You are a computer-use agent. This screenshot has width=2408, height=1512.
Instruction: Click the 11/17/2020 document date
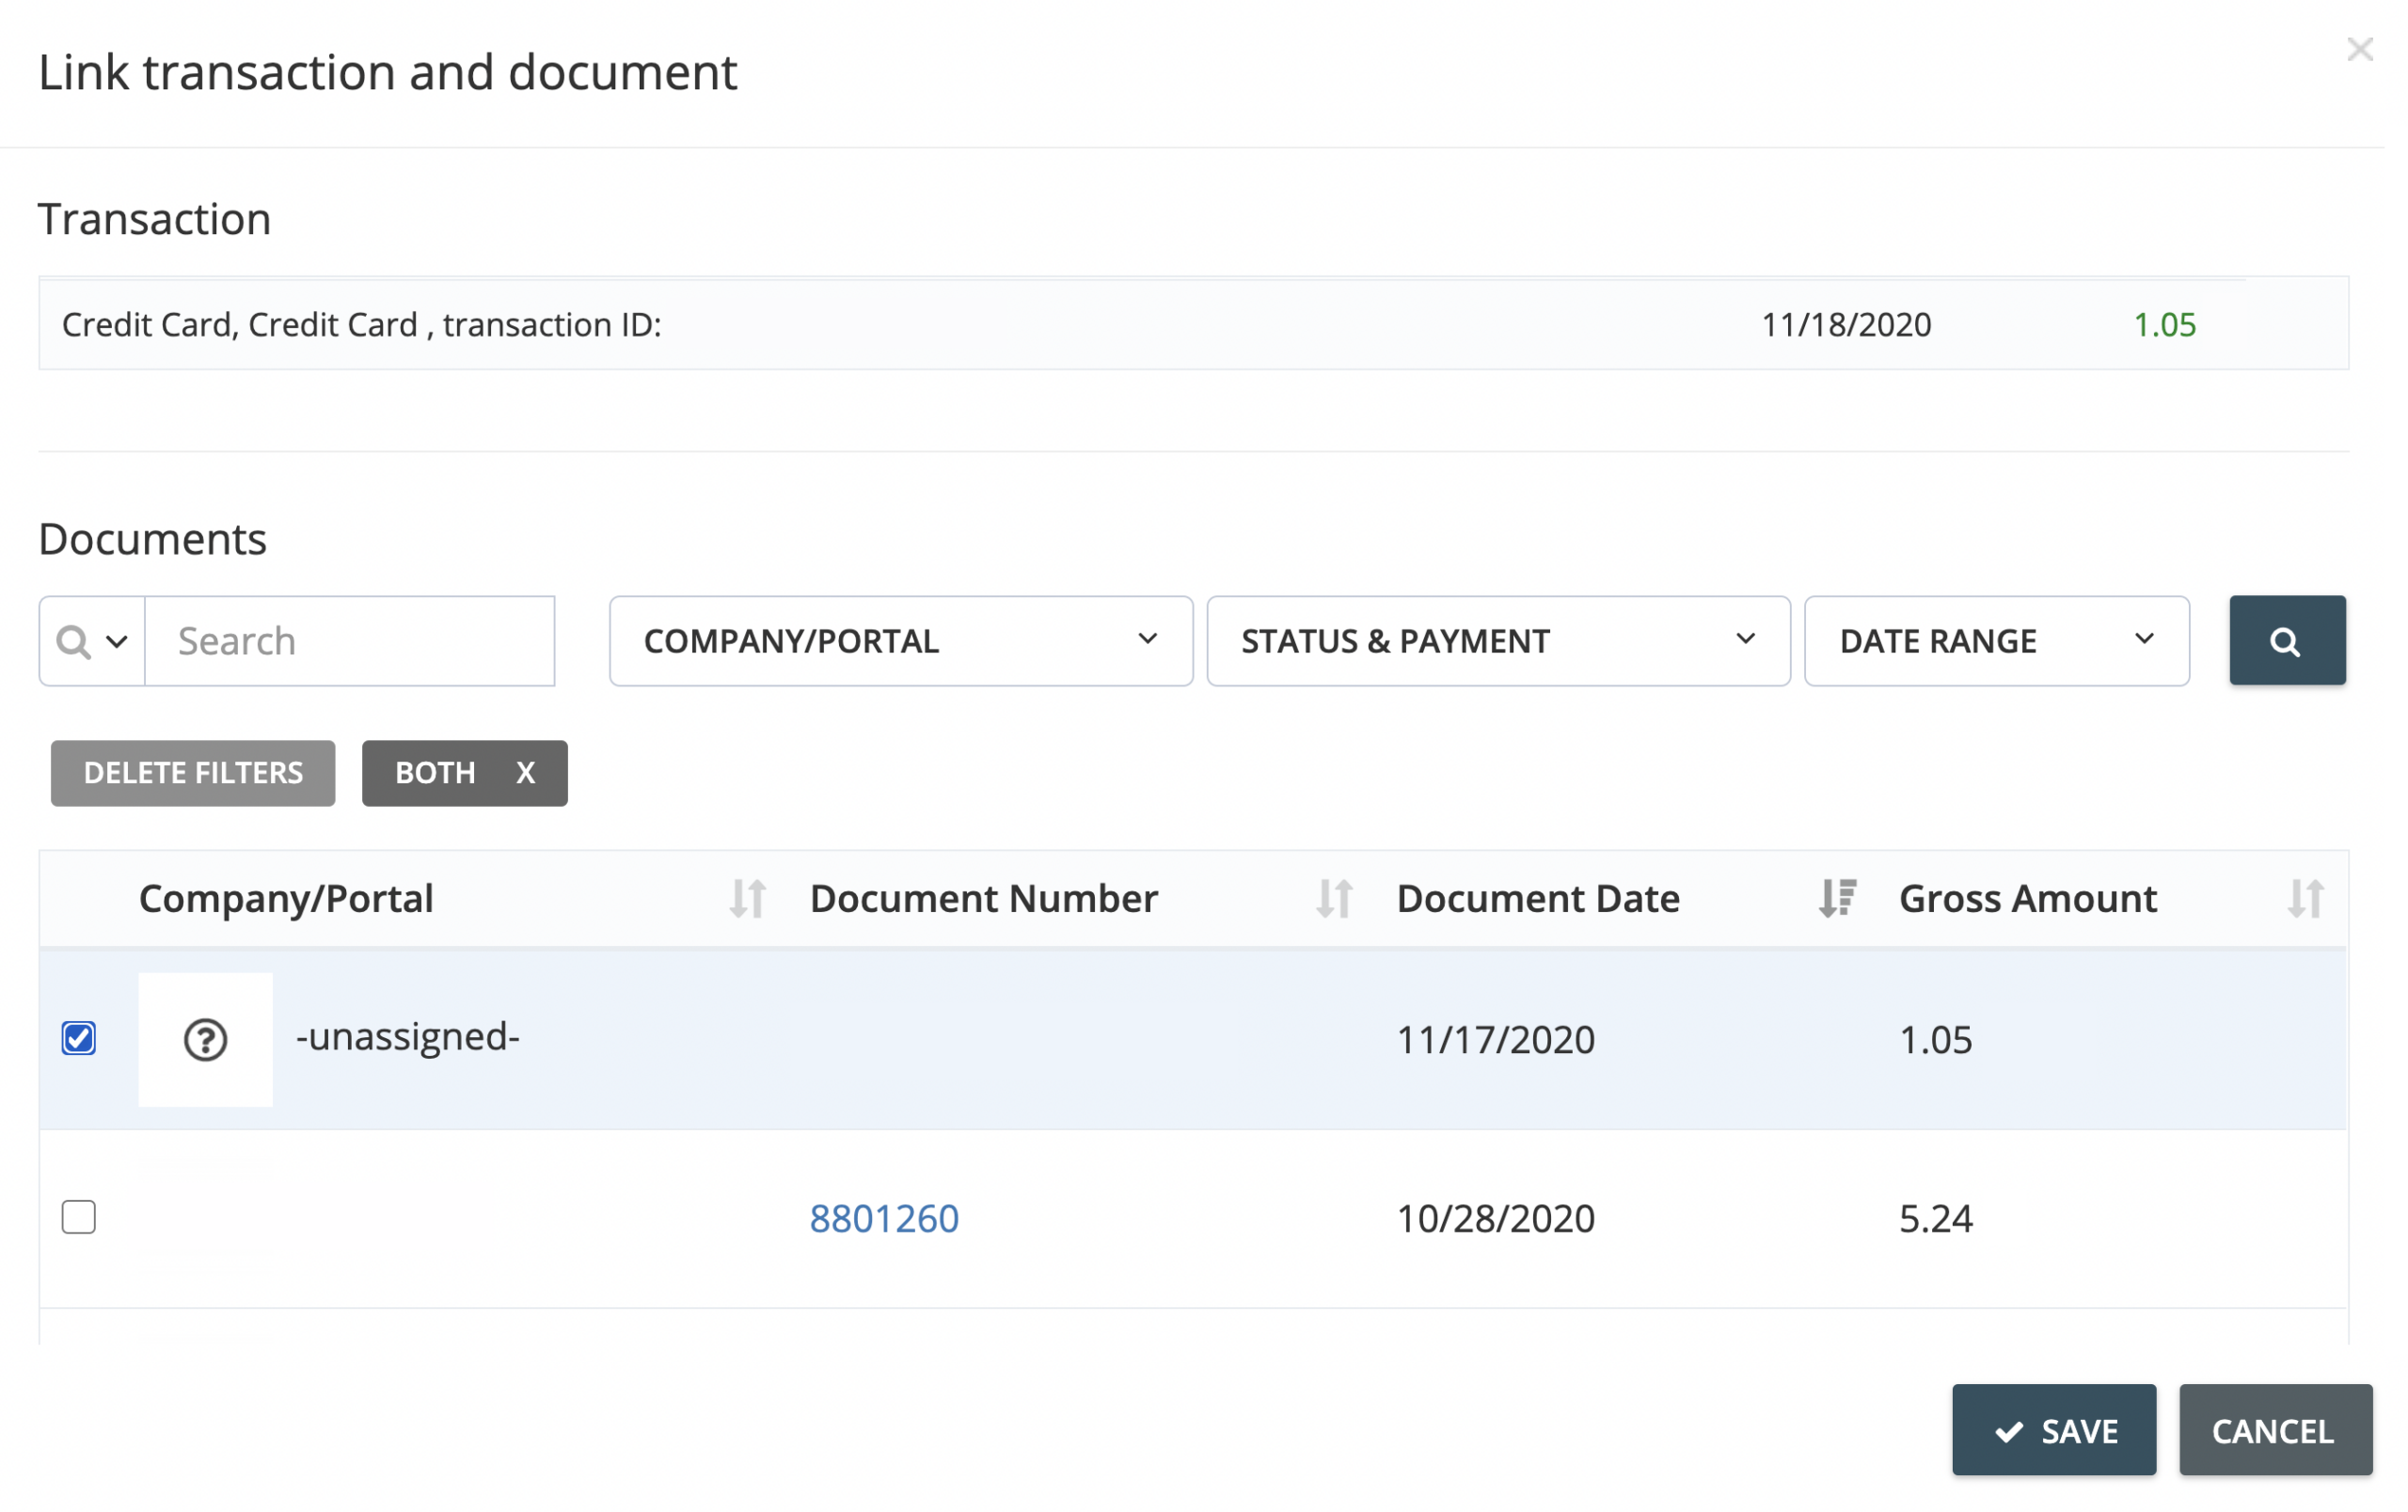click(x=1496, y=1040)
